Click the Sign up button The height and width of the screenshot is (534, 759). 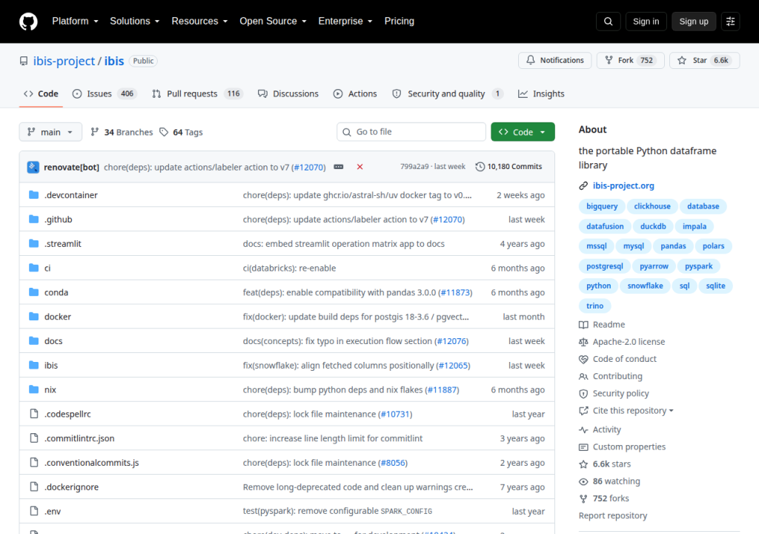tap(694, 22)
